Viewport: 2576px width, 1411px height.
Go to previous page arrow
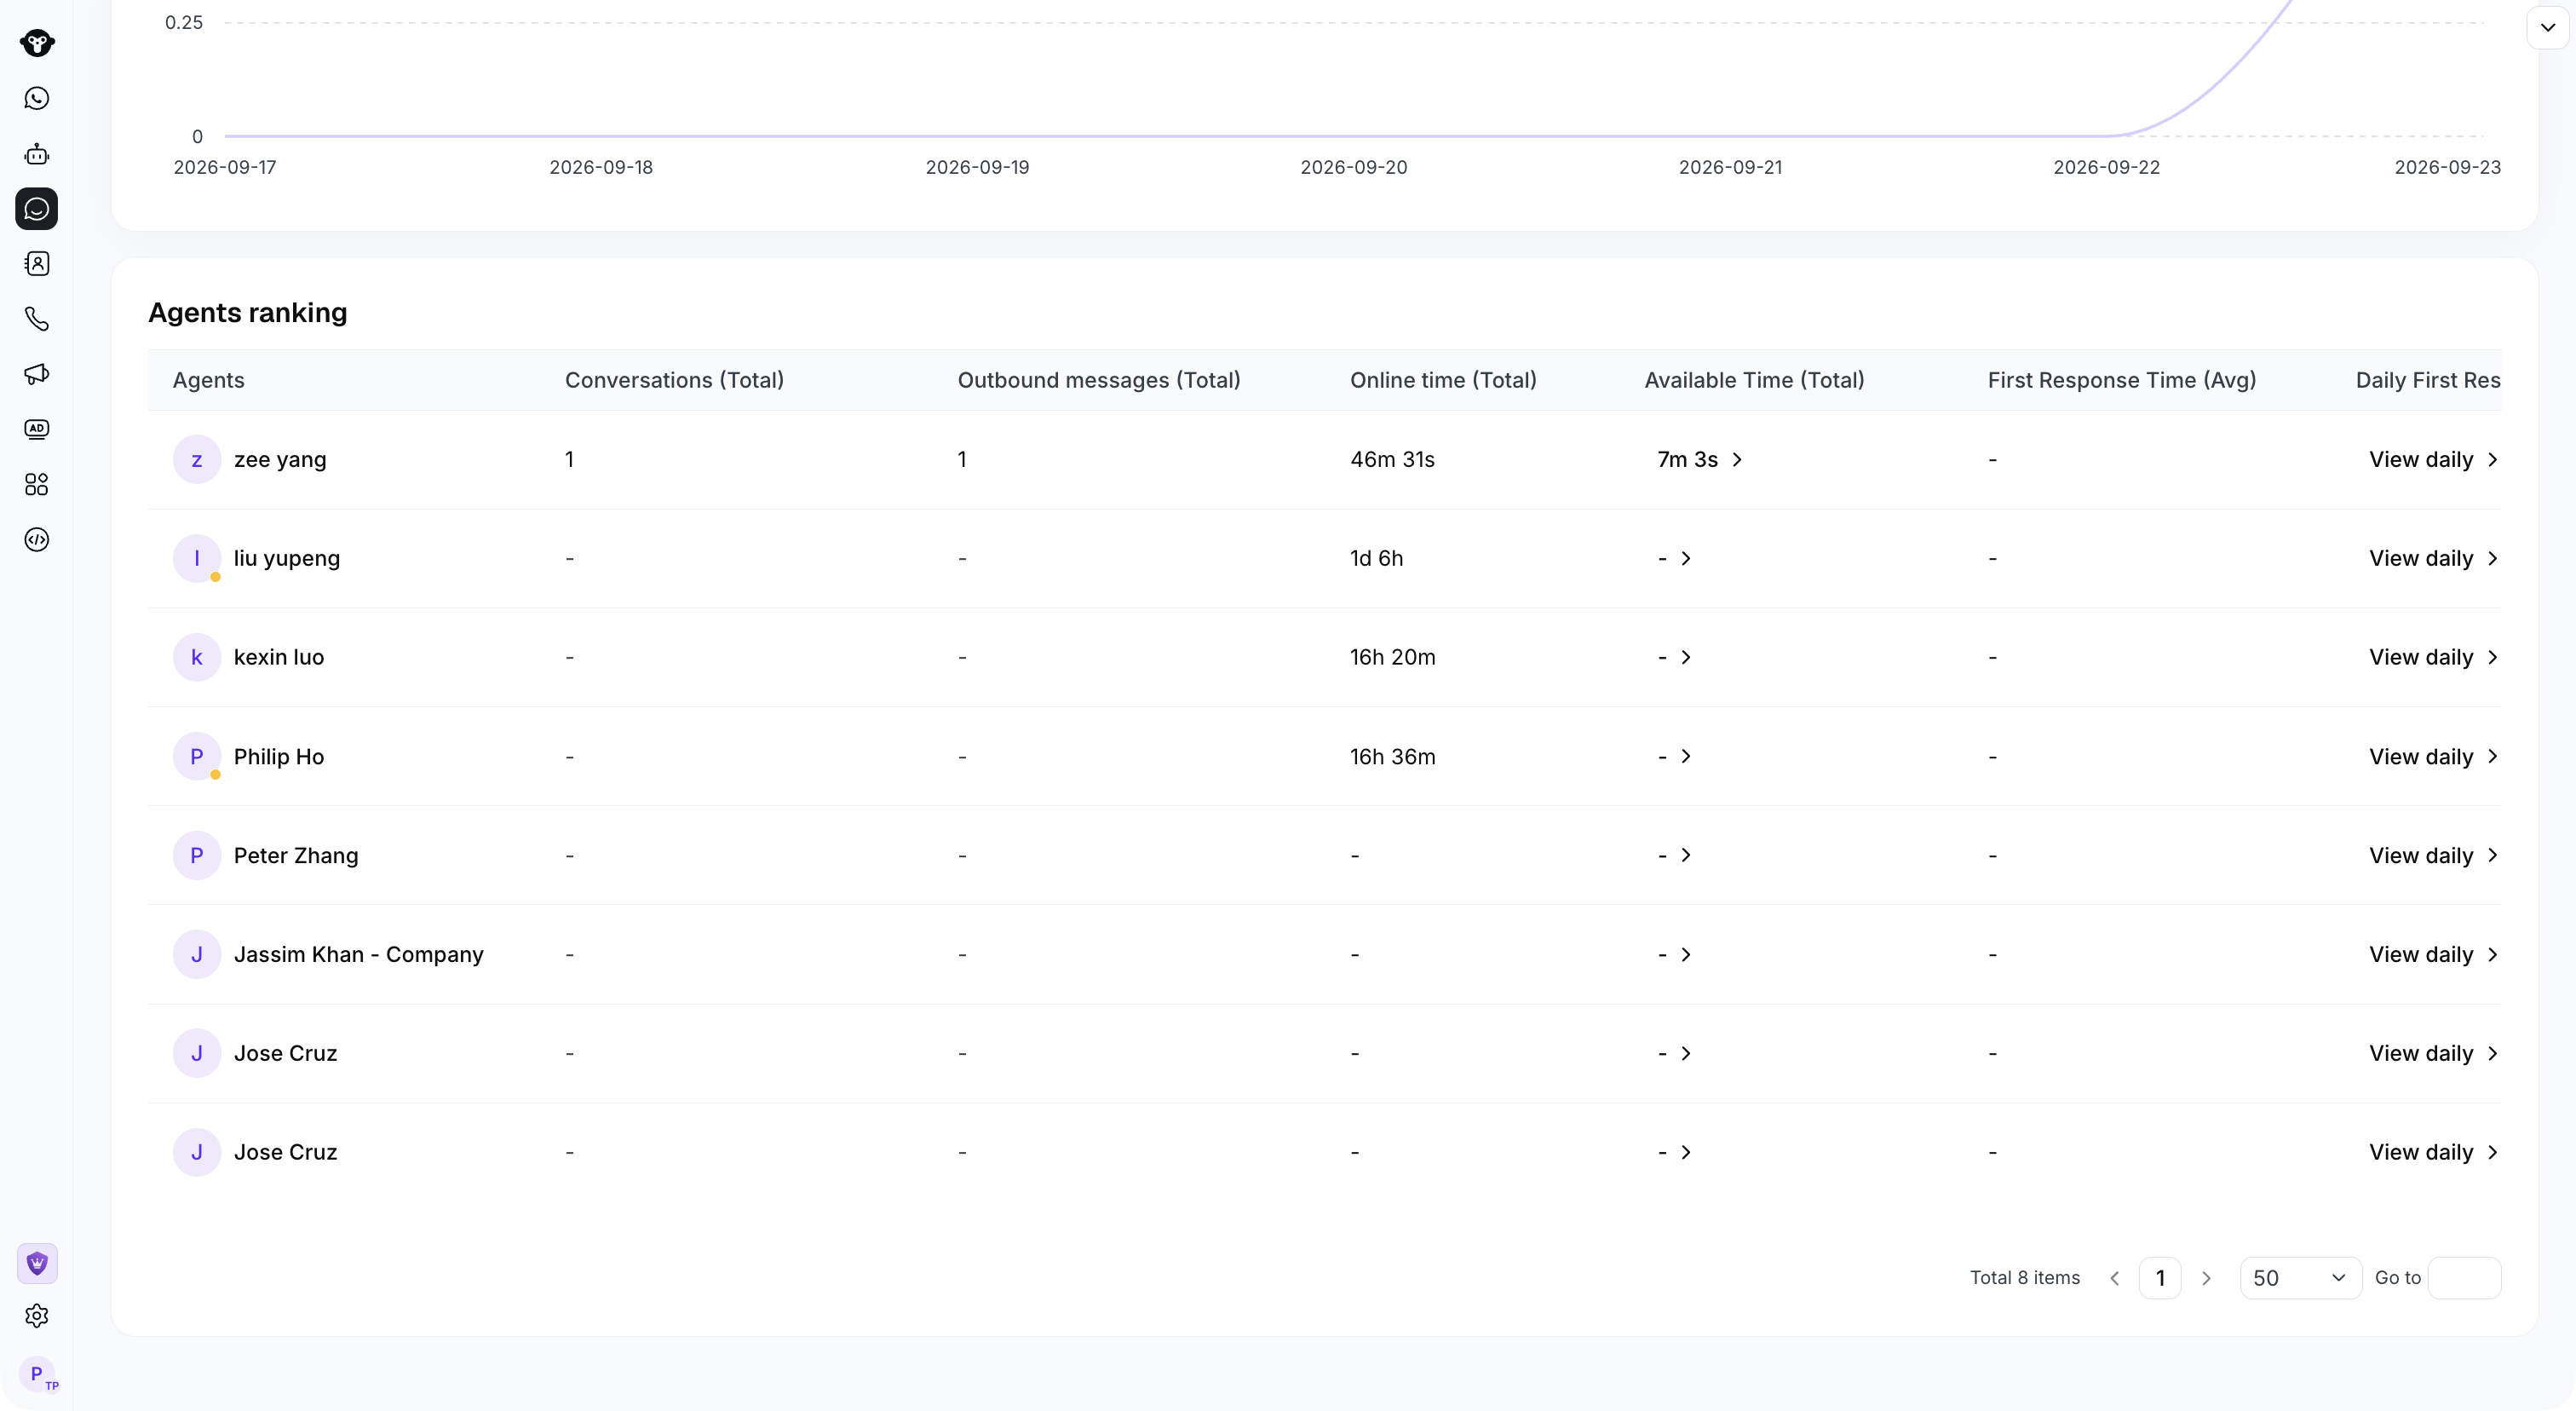[2115, 1278]
